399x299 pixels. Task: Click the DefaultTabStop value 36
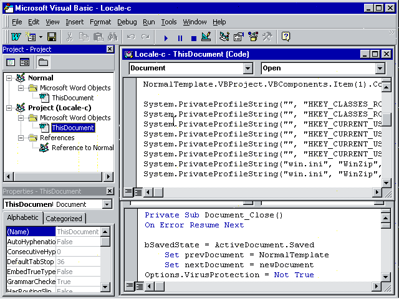pos(78,262)
